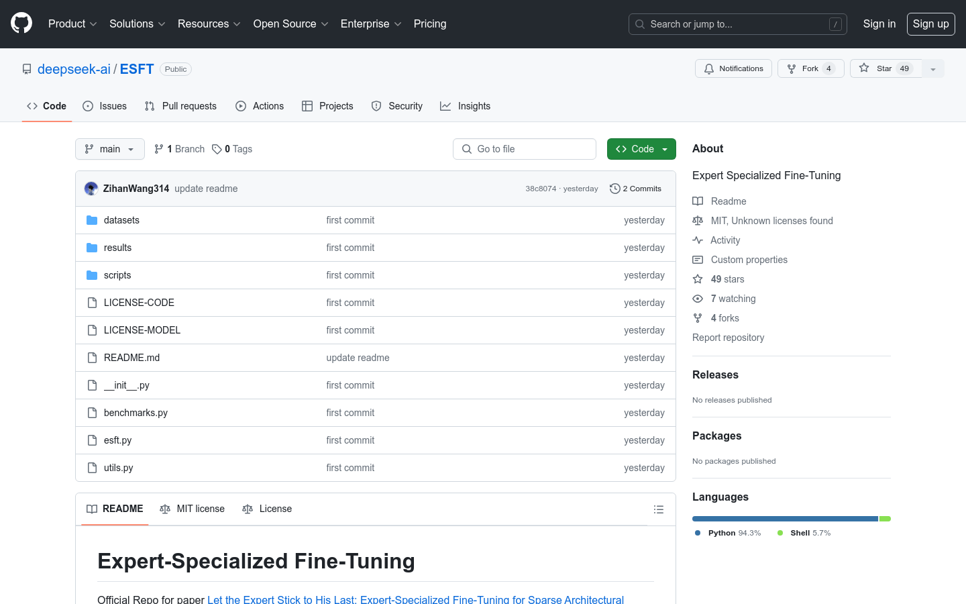Select the MIT license tab
This screenshot has height=604, width=966.
193,509
